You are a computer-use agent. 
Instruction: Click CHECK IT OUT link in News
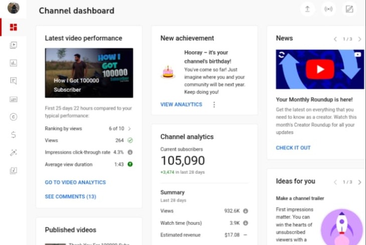coord(293,148)
